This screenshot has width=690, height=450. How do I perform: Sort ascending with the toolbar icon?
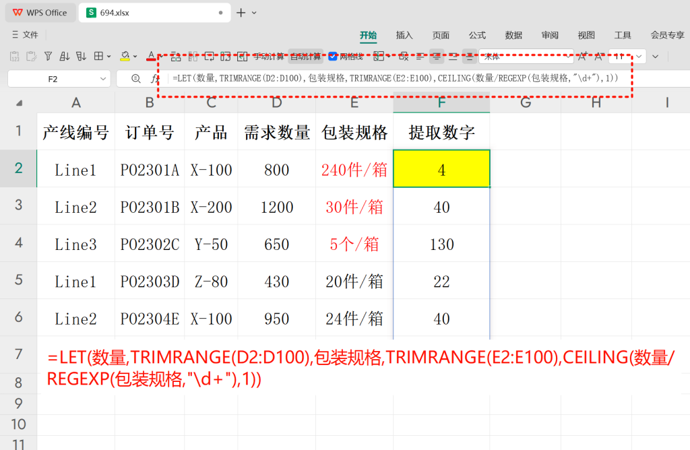pyautogui.click(x=65, y=57)
